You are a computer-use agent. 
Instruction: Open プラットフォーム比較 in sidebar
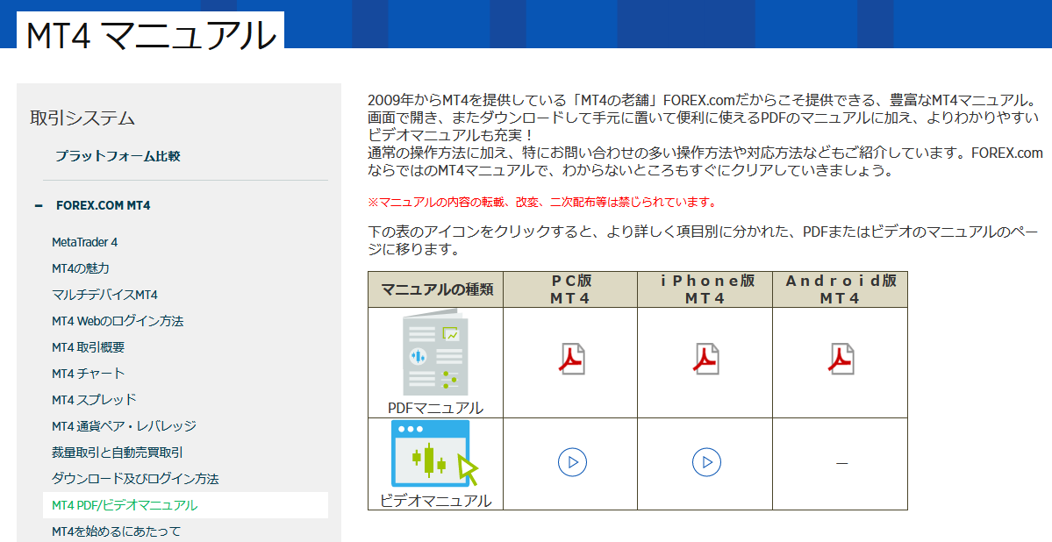point(118,156)
